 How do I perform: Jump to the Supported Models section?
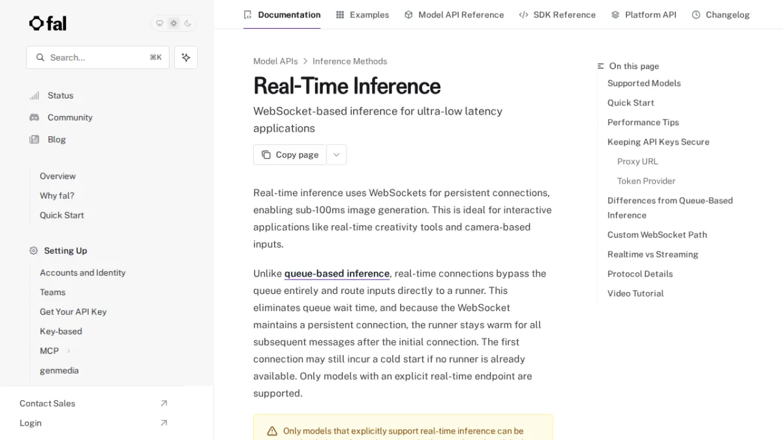tap(644, 83)
